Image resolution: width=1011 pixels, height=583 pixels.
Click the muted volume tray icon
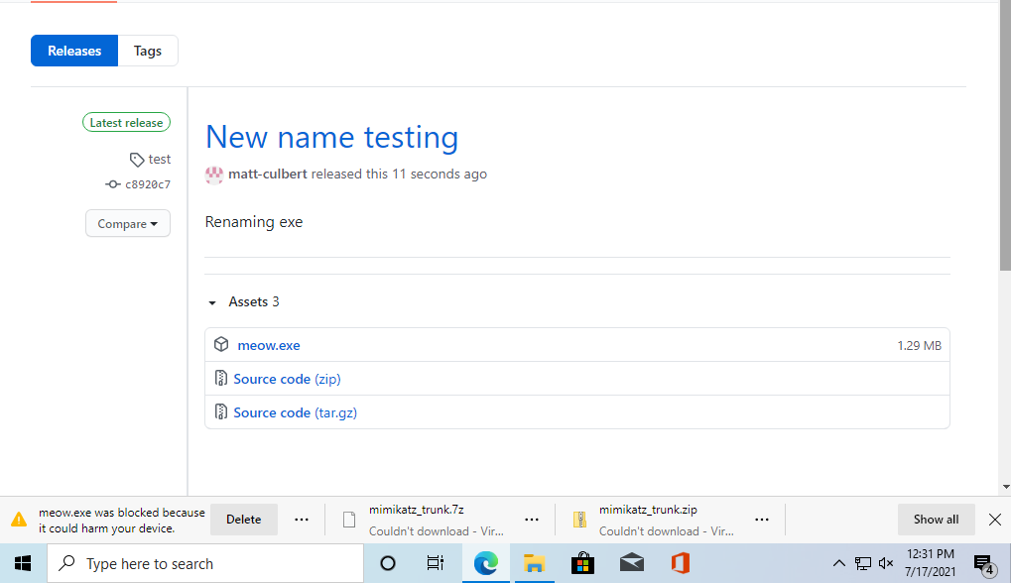click(886, 564)
